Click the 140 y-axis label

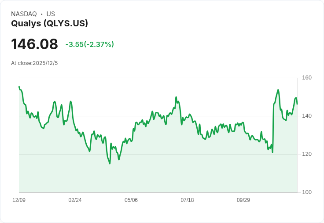coord(307,116)
